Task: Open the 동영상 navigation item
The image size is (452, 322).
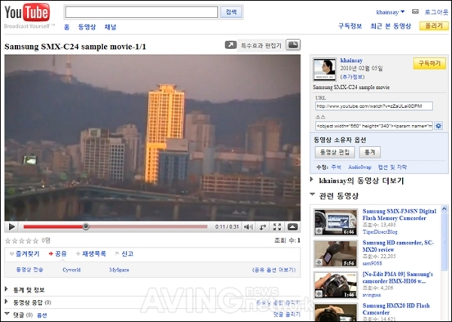Action: click(87, 27)
